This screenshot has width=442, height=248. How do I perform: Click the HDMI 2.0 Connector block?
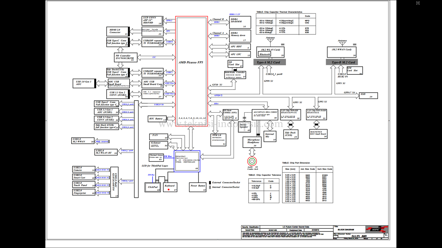click(117, 31)
